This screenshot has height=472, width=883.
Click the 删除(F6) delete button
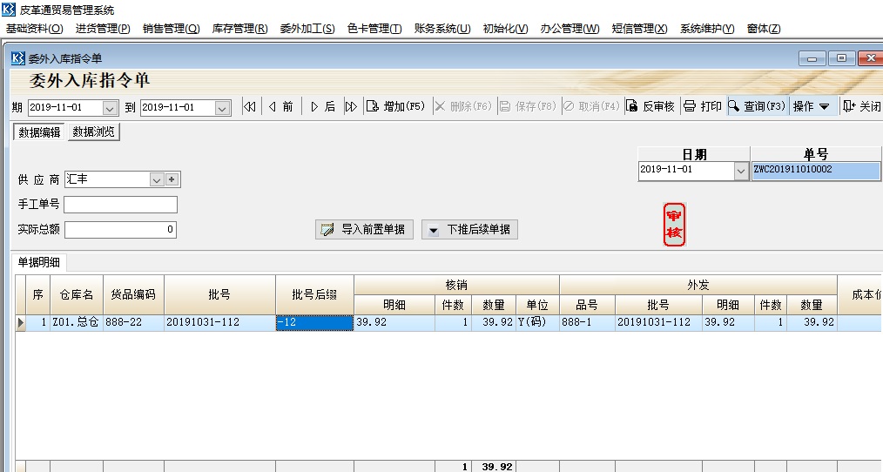(463, 106)
